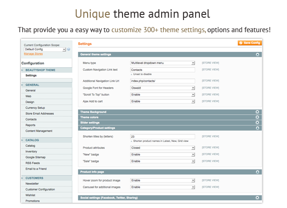This screenshot has width=287, height=208.
Task: Open the "Scroll To Top" button dropdown
Action: 163,94
